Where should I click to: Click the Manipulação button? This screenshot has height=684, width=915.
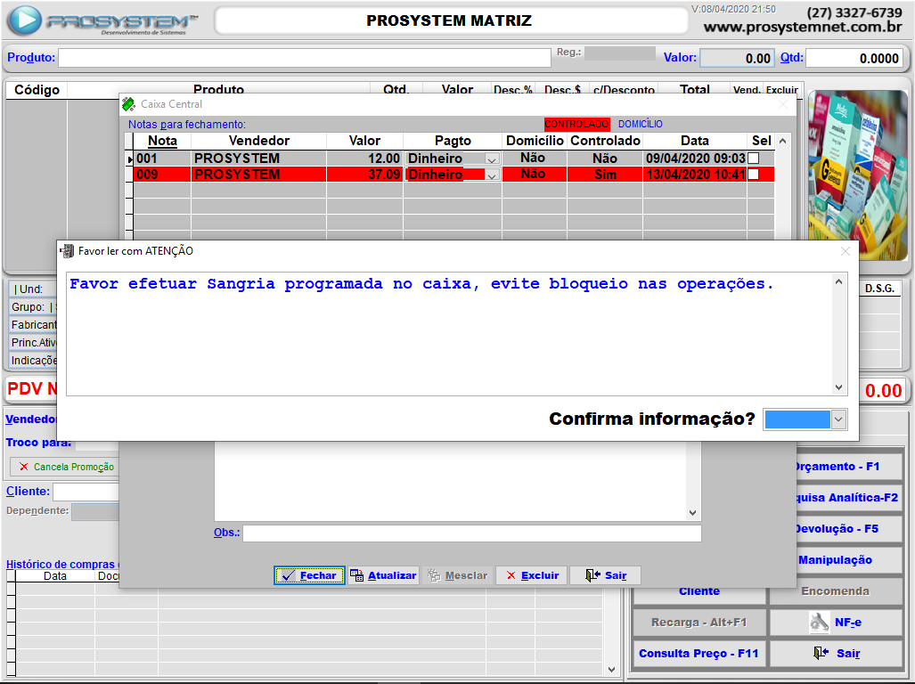(849, 560)
